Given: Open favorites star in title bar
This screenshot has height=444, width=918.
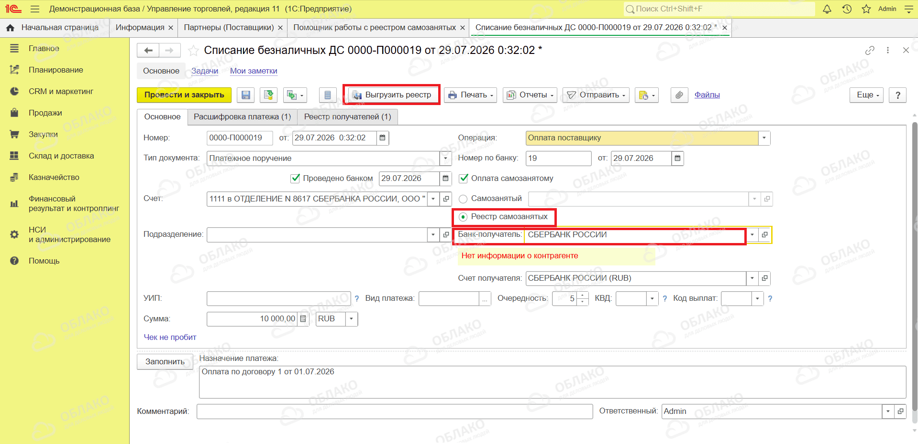Looking at the screenshot, I should (x=866, y=9).
